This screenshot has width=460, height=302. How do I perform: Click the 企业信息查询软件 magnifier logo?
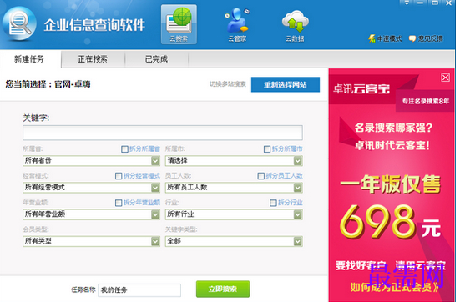tap(19, 23)
